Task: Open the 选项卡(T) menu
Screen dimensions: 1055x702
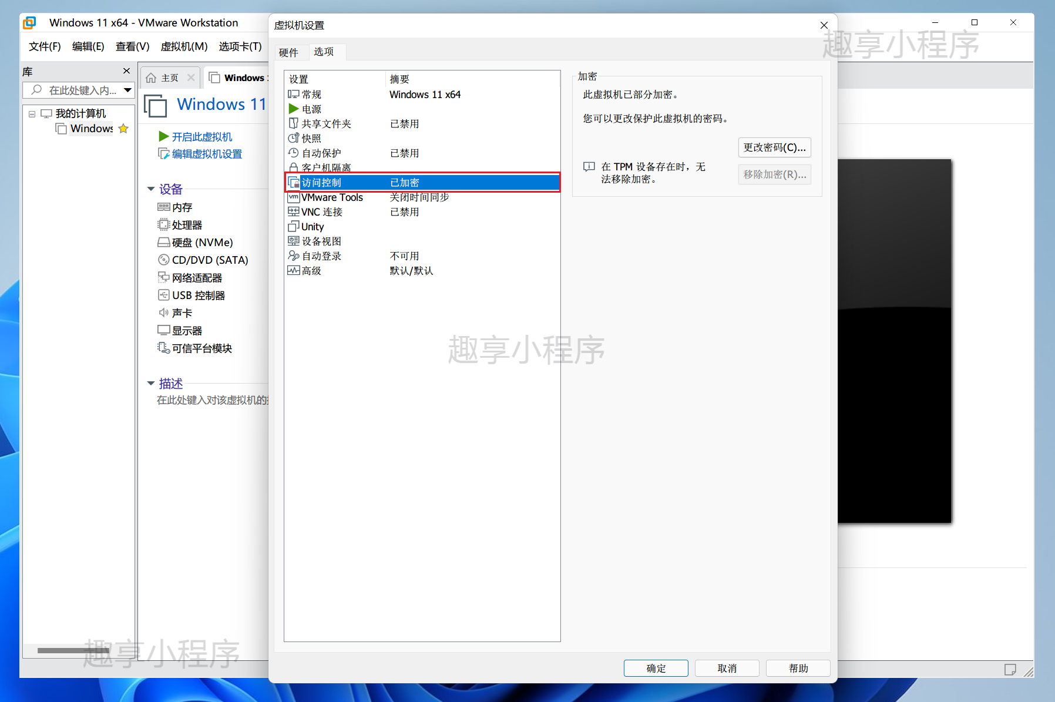Action: point(240,46)
